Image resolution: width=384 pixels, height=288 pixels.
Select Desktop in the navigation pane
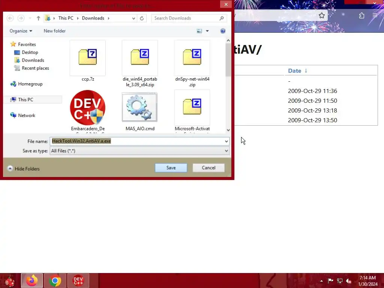[x=30, y=52]
